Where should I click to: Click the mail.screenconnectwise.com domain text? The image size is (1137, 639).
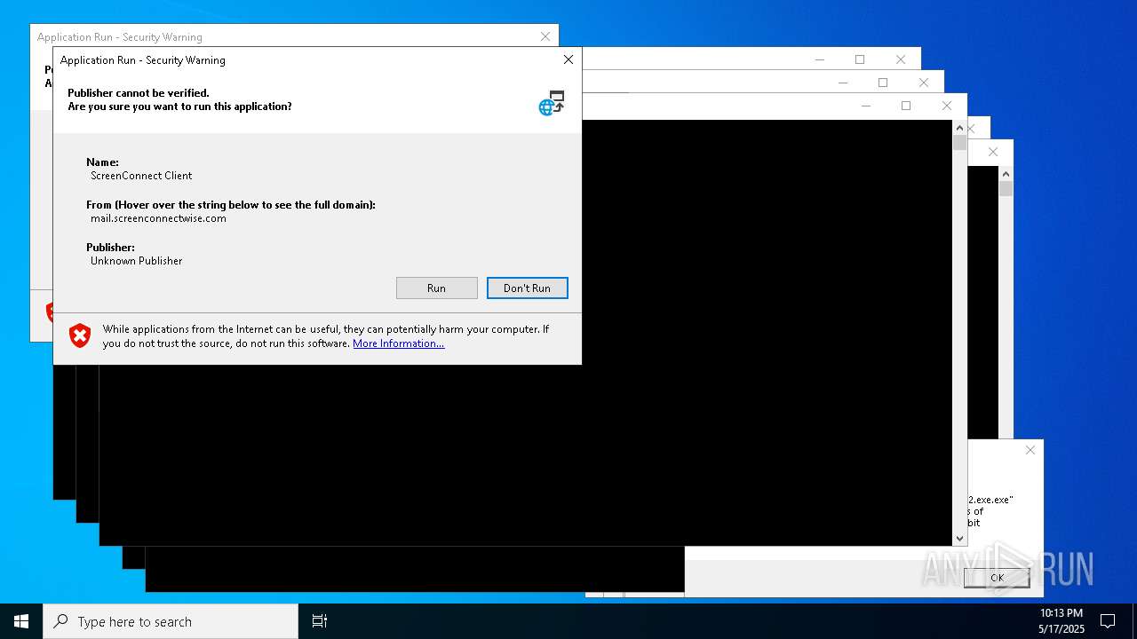pos(158,218)
